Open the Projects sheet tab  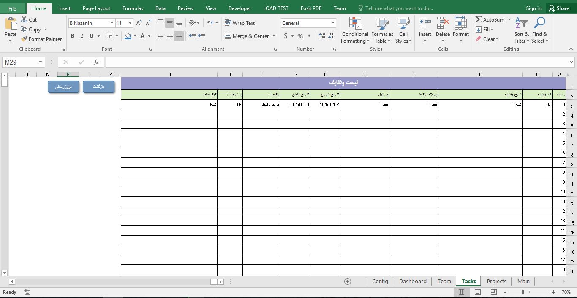pos(496,282)
